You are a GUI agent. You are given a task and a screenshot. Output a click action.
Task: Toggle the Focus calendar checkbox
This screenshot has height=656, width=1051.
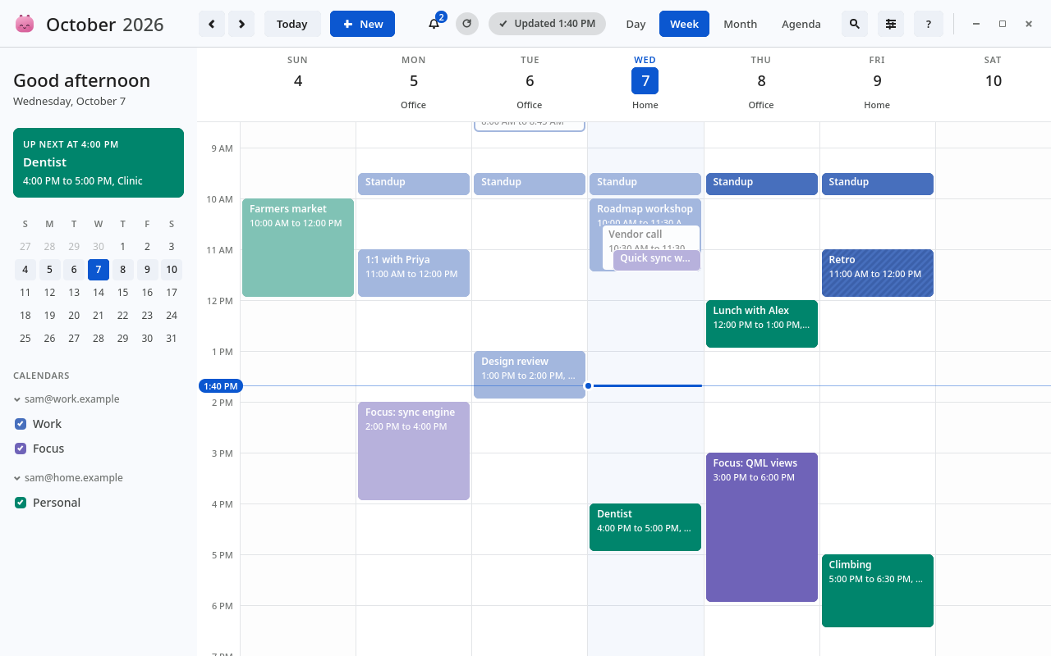pyautogui.click(x=21, y=449)
